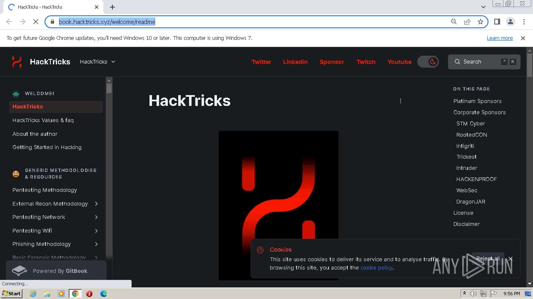Launch Internet Explorer from taskbar
533x299 pixels.
[x=33, y=294]
